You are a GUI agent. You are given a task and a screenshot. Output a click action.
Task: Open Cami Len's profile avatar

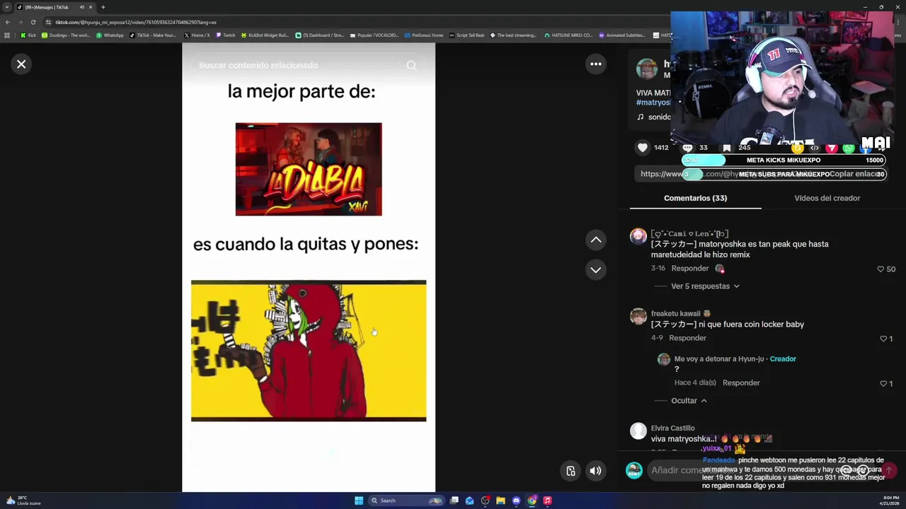pos(638,236)
